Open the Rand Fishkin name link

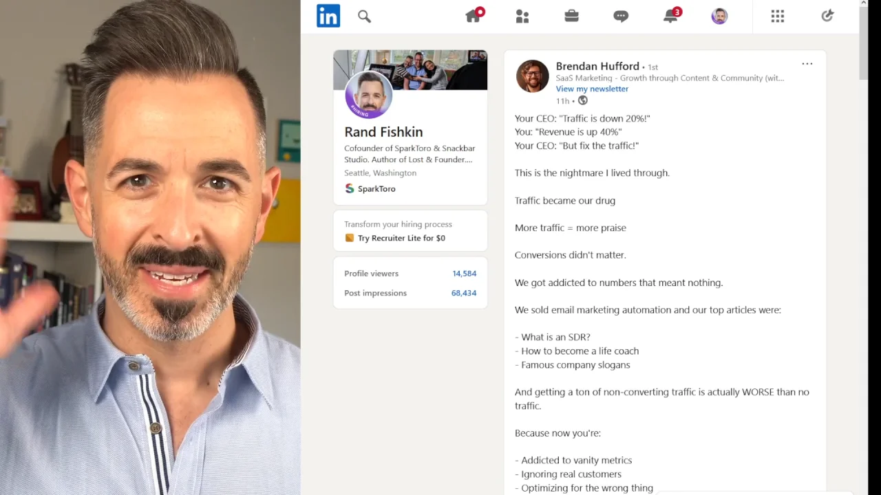(383, 132)
